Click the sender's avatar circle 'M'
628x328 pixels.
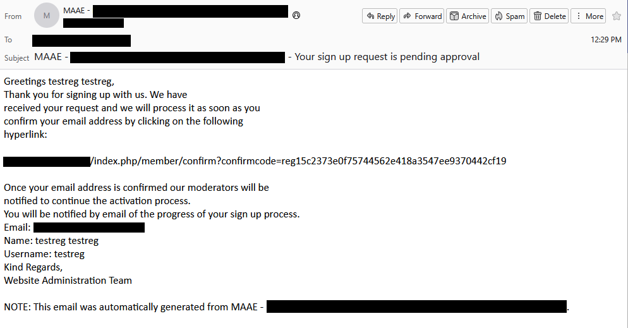point(47,15)
